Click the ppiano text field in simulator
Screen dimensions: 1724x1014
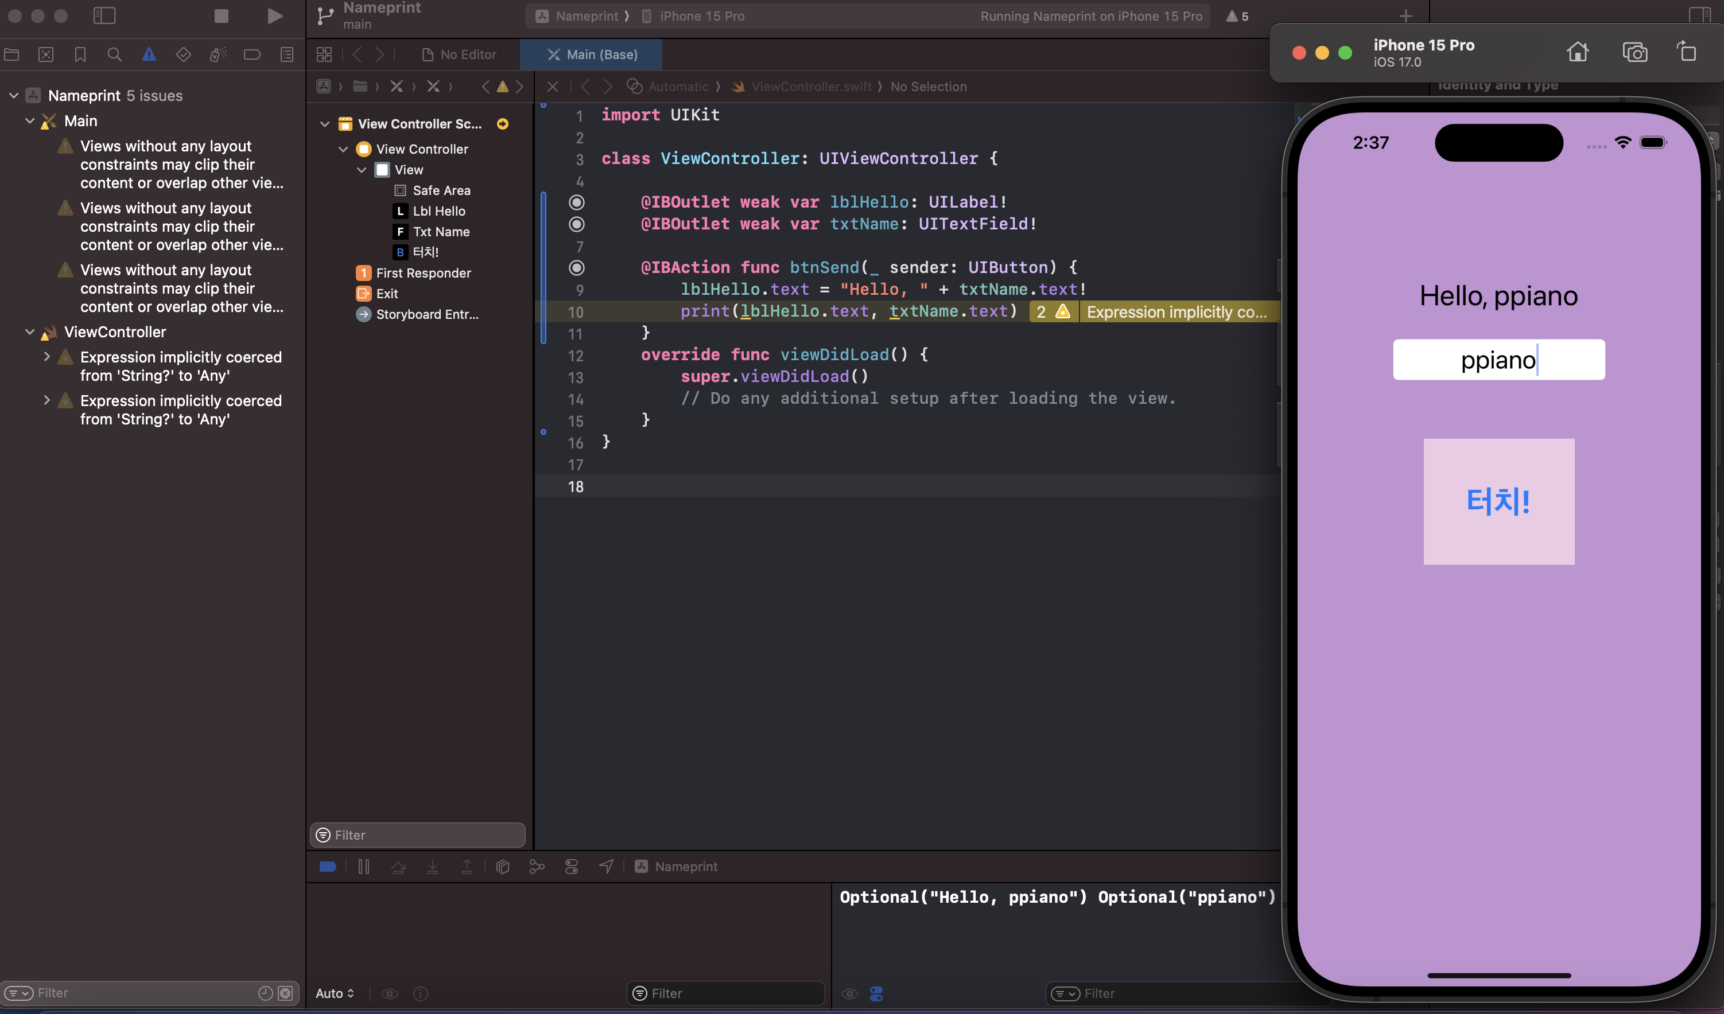pos(1498,360)
